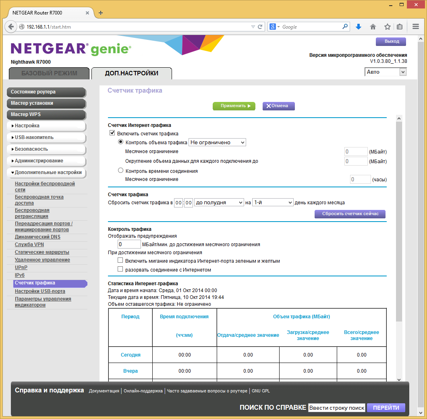Open 'Параметры управления индикатором' link
Image resolution: width=427 pixels, height=419 pixels.
(x=43, y=302)
